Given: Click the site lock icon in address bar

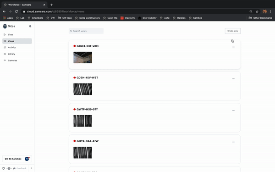Looking at the screenshot, I should point(24,11).
